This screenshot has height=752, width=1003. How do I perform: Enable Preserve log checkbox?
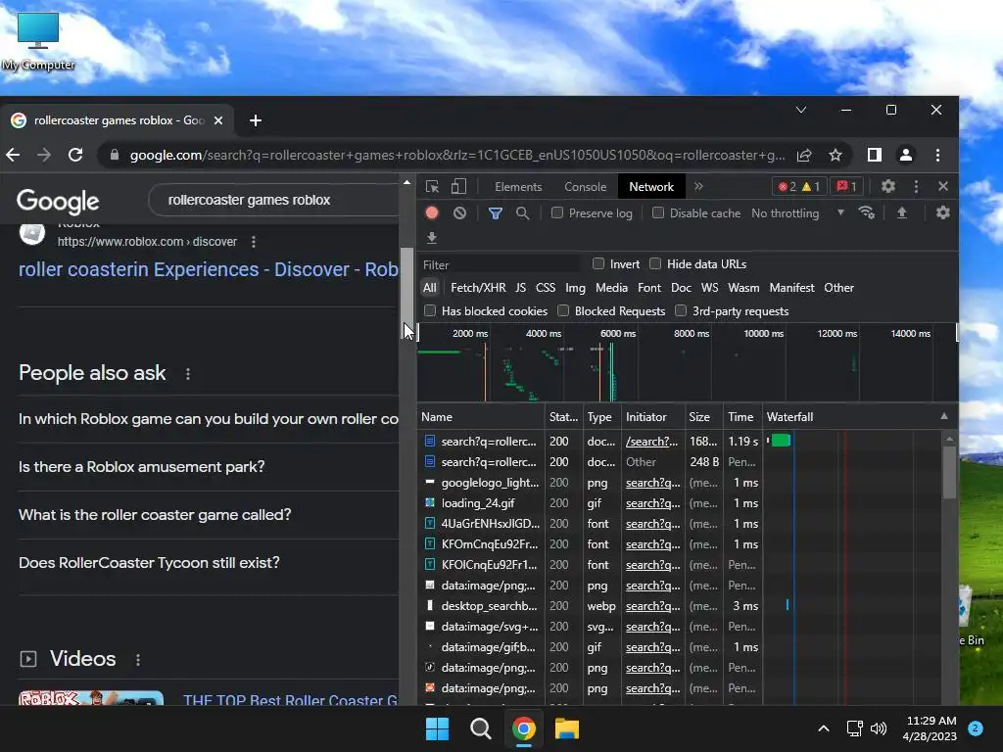557,212
